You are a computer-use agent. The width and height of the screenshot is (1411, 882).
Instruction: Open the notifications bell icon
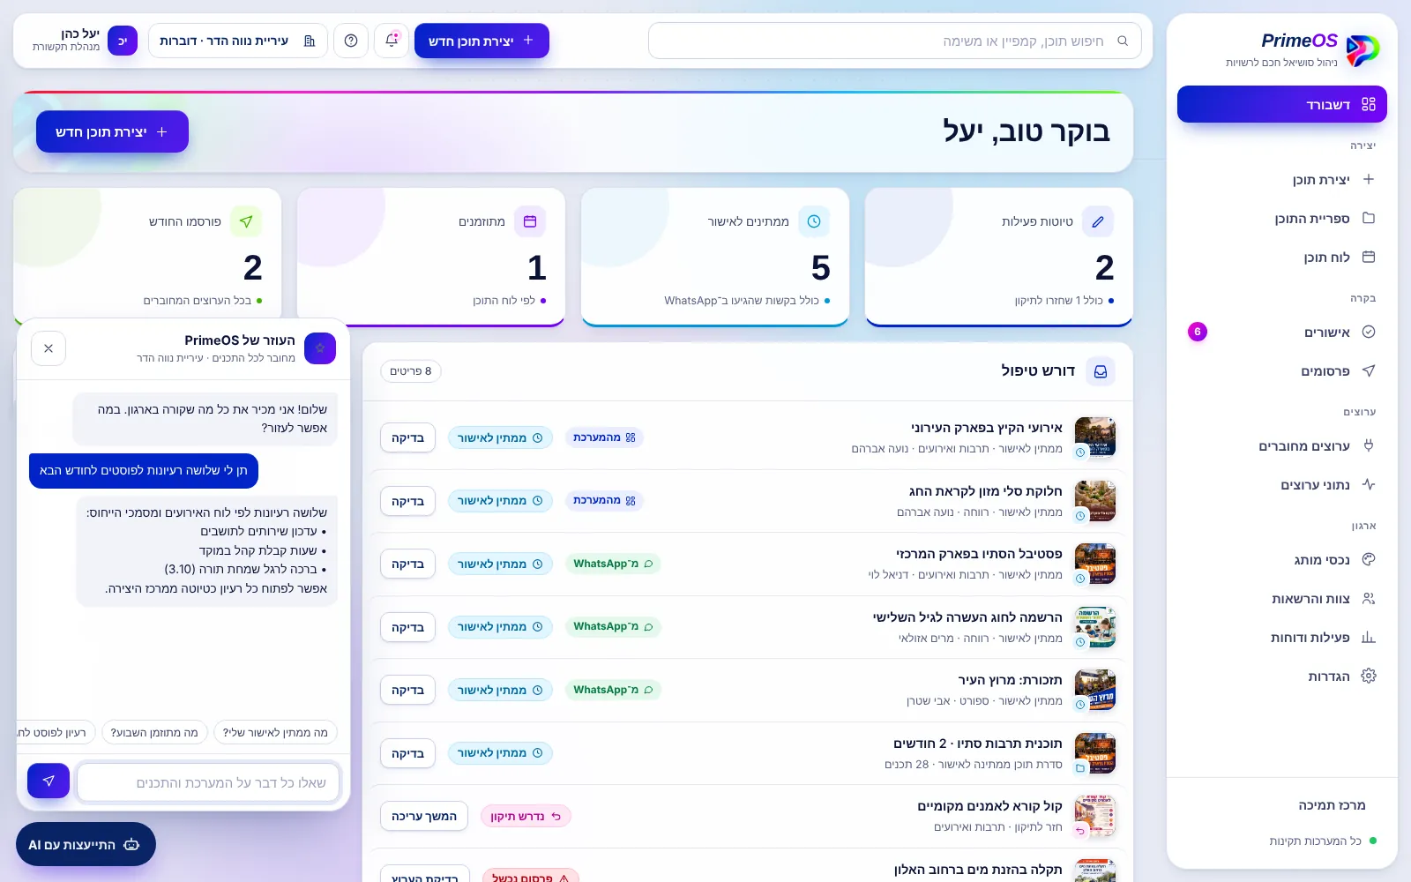tap(392, 41)
